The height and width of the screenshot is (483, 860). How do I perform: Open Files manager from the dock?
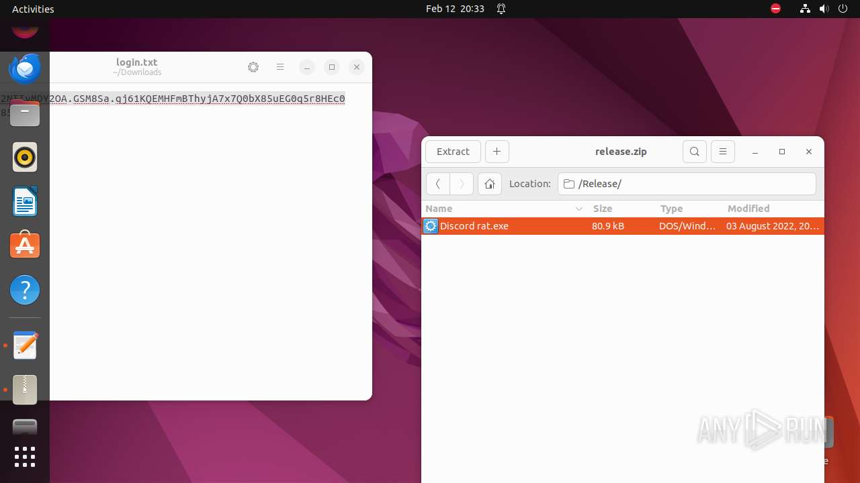click(25, 113)
